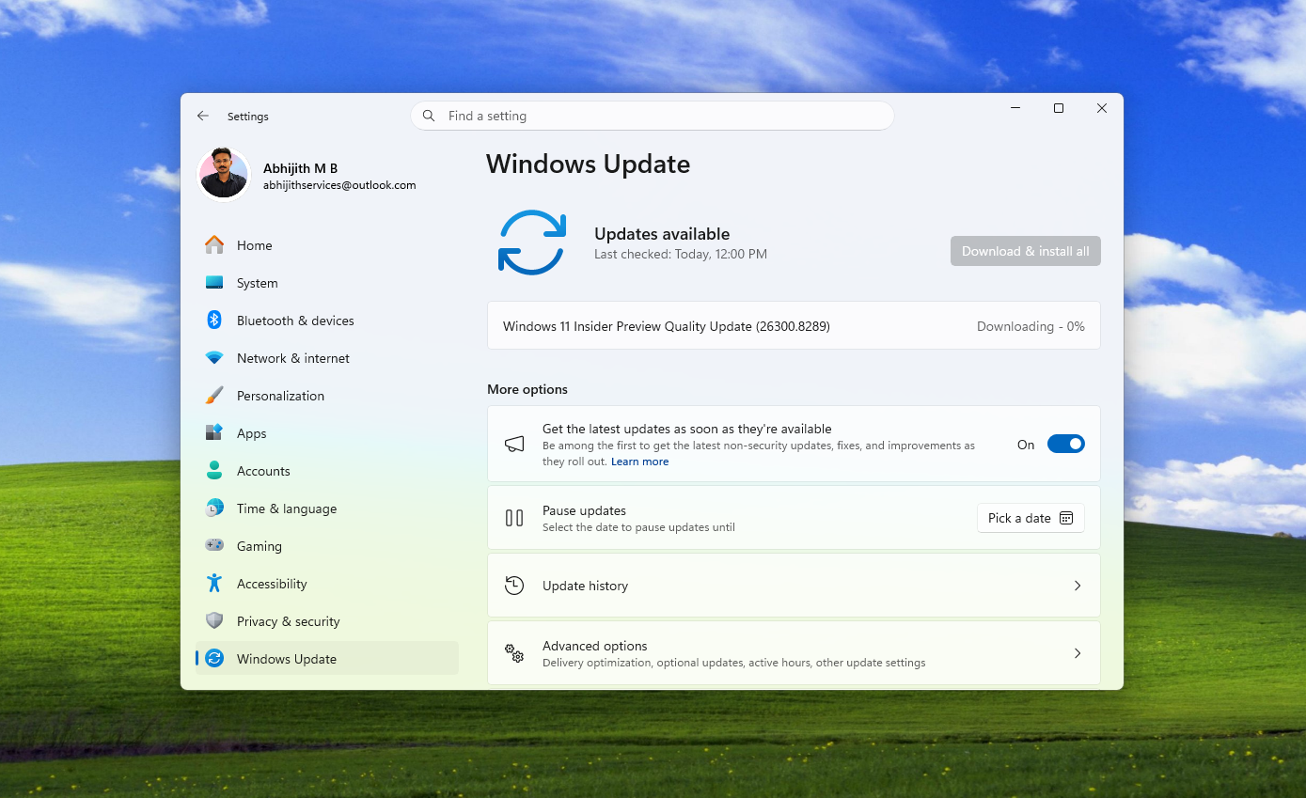Open the Pick a date calendar picker
1306x798 pixels.
click(1031, 517)
